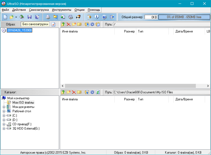
Task: Click red X delete icon in image toolbar
Action: coord(68,24)
